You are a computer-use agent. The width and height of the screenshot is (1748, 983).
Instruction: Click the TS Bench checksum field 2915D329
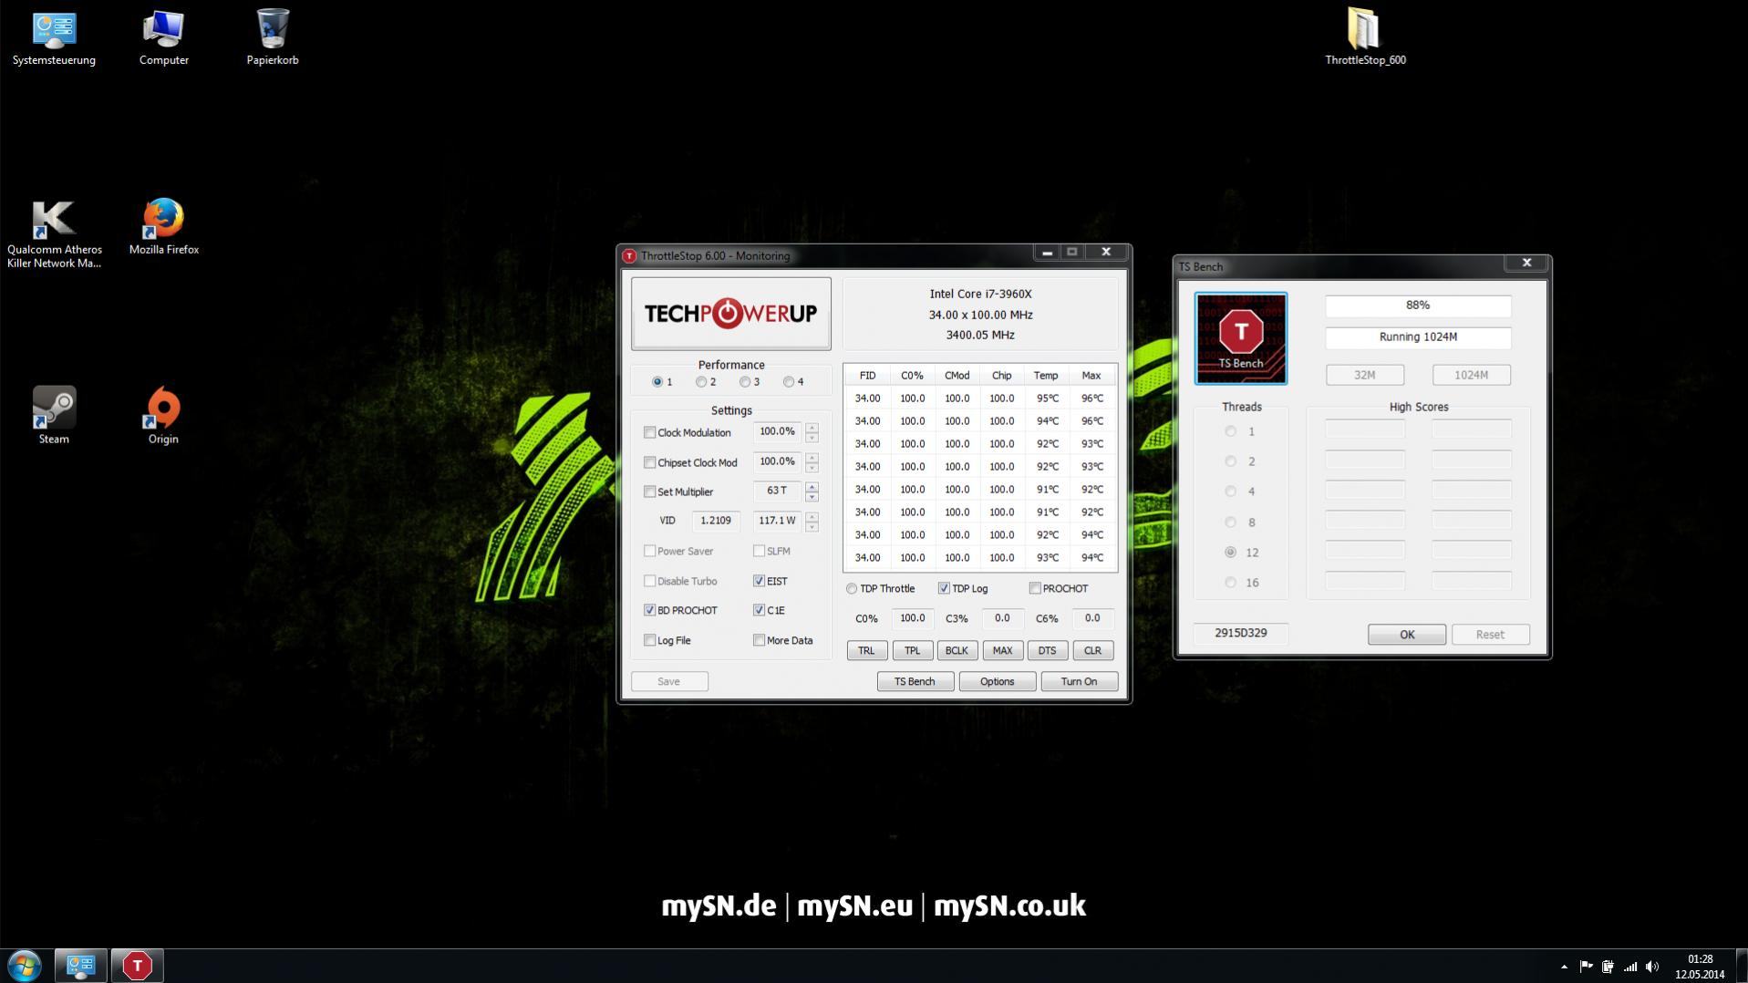1240,633
